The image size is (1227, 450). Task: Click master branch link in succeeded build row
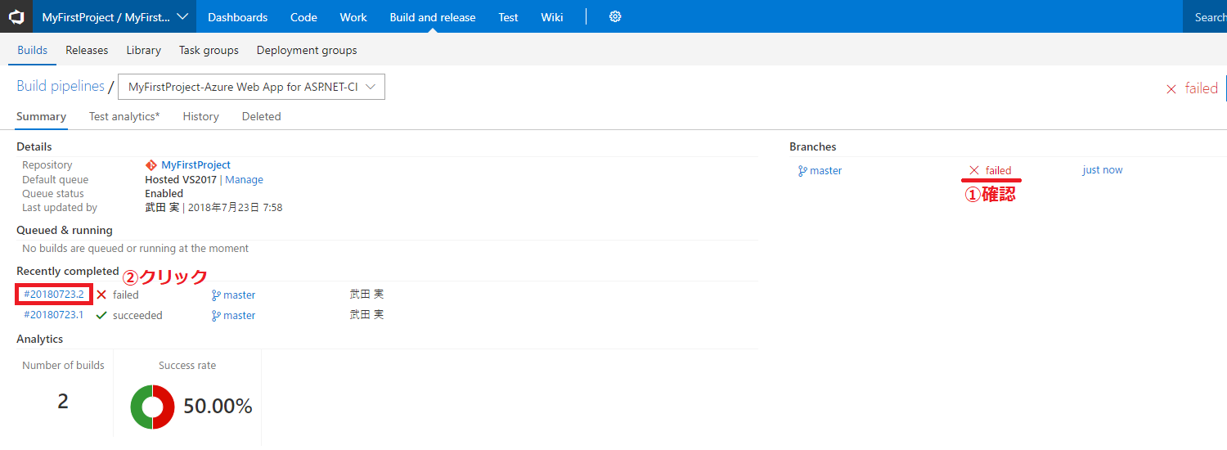[239, 316]
